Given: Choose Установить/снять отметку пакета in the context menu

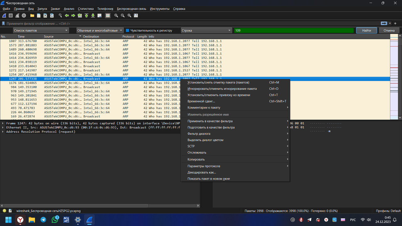Looking at the screenshot, I should click(235, 83).
